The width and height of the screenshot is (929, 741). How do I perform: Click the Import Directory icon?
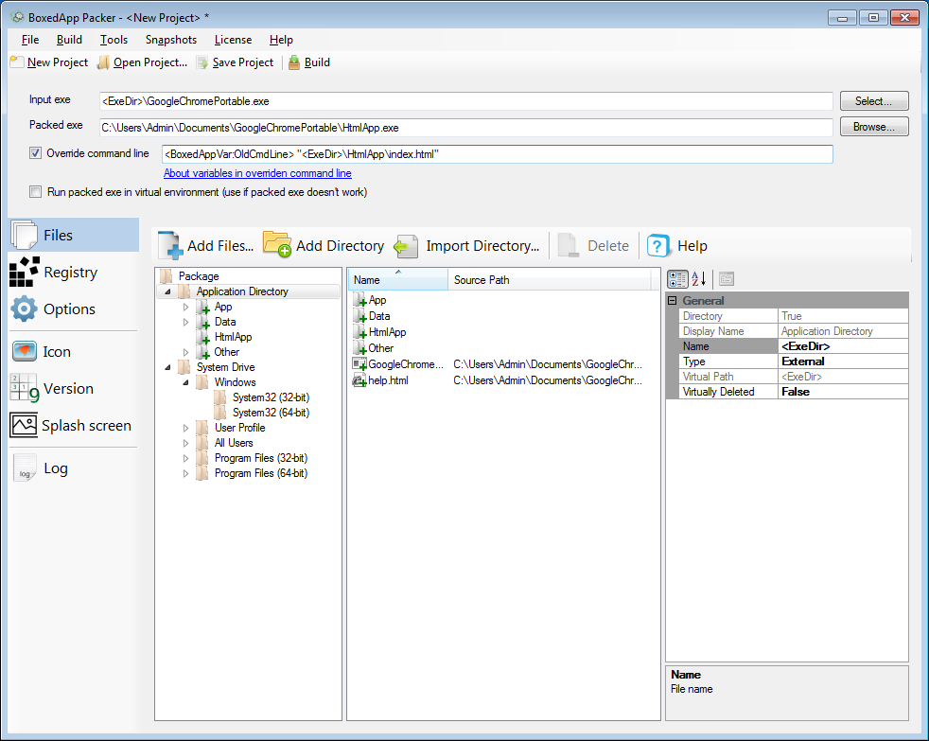coord(407,246)
